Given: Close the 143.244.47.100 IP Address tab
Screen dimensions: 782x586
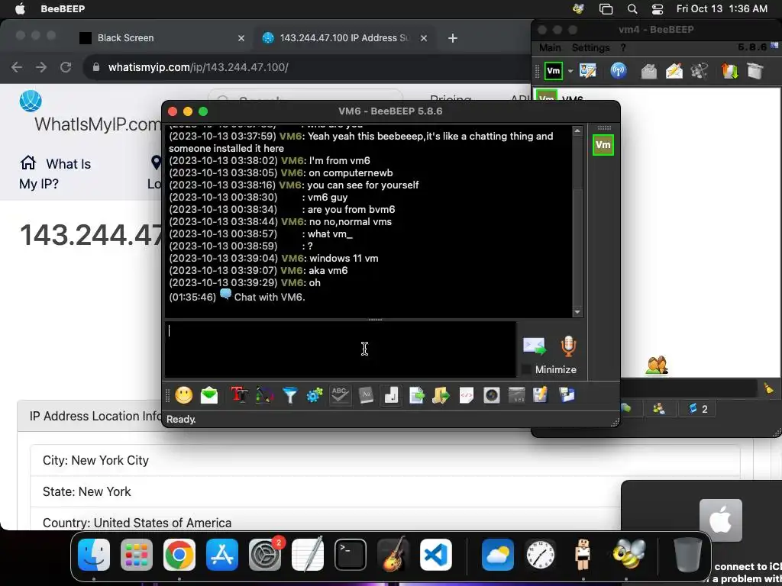Looking at the screenshot, I should click(423, 38).
